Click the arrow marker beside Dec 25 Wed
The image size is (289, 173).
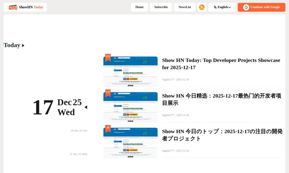click(x=86, y=107)
